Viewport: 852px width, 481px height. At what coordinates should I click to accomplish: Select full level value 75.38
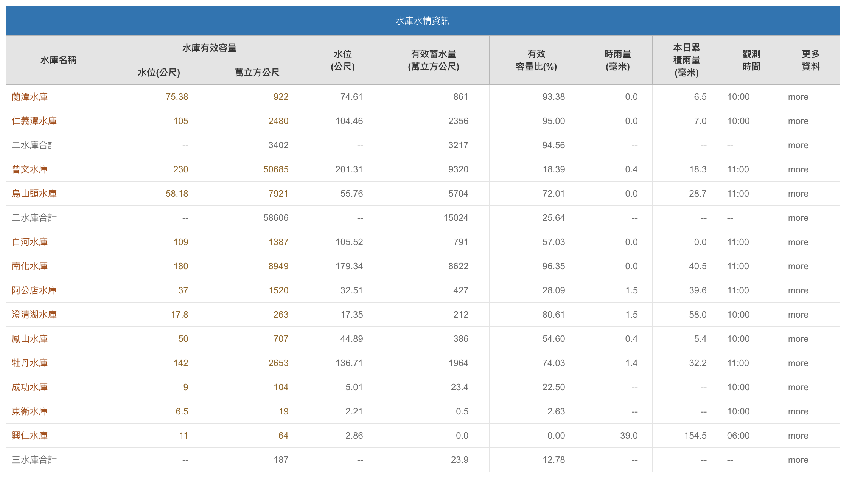pyautogui.click(x=177, y=97)
